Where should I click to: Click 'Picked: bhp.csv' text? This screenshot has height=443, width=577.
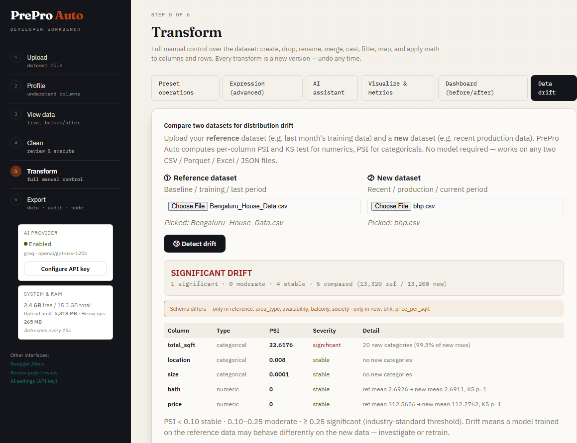click(x=394, y=223)
